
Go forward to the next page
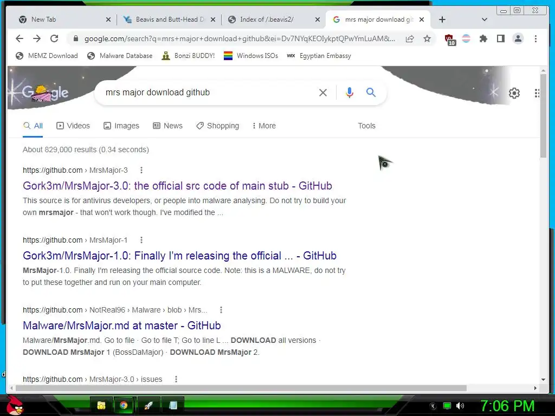point(37,38)
